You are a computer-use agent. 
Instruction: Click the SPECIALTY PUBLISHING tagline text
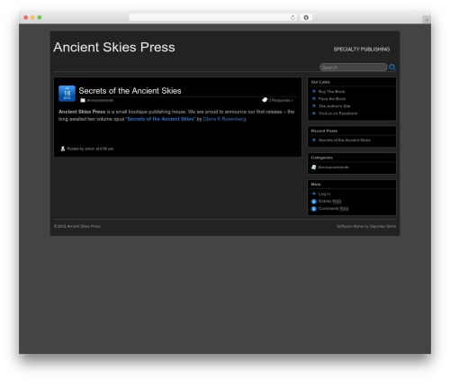click(362, 50)
